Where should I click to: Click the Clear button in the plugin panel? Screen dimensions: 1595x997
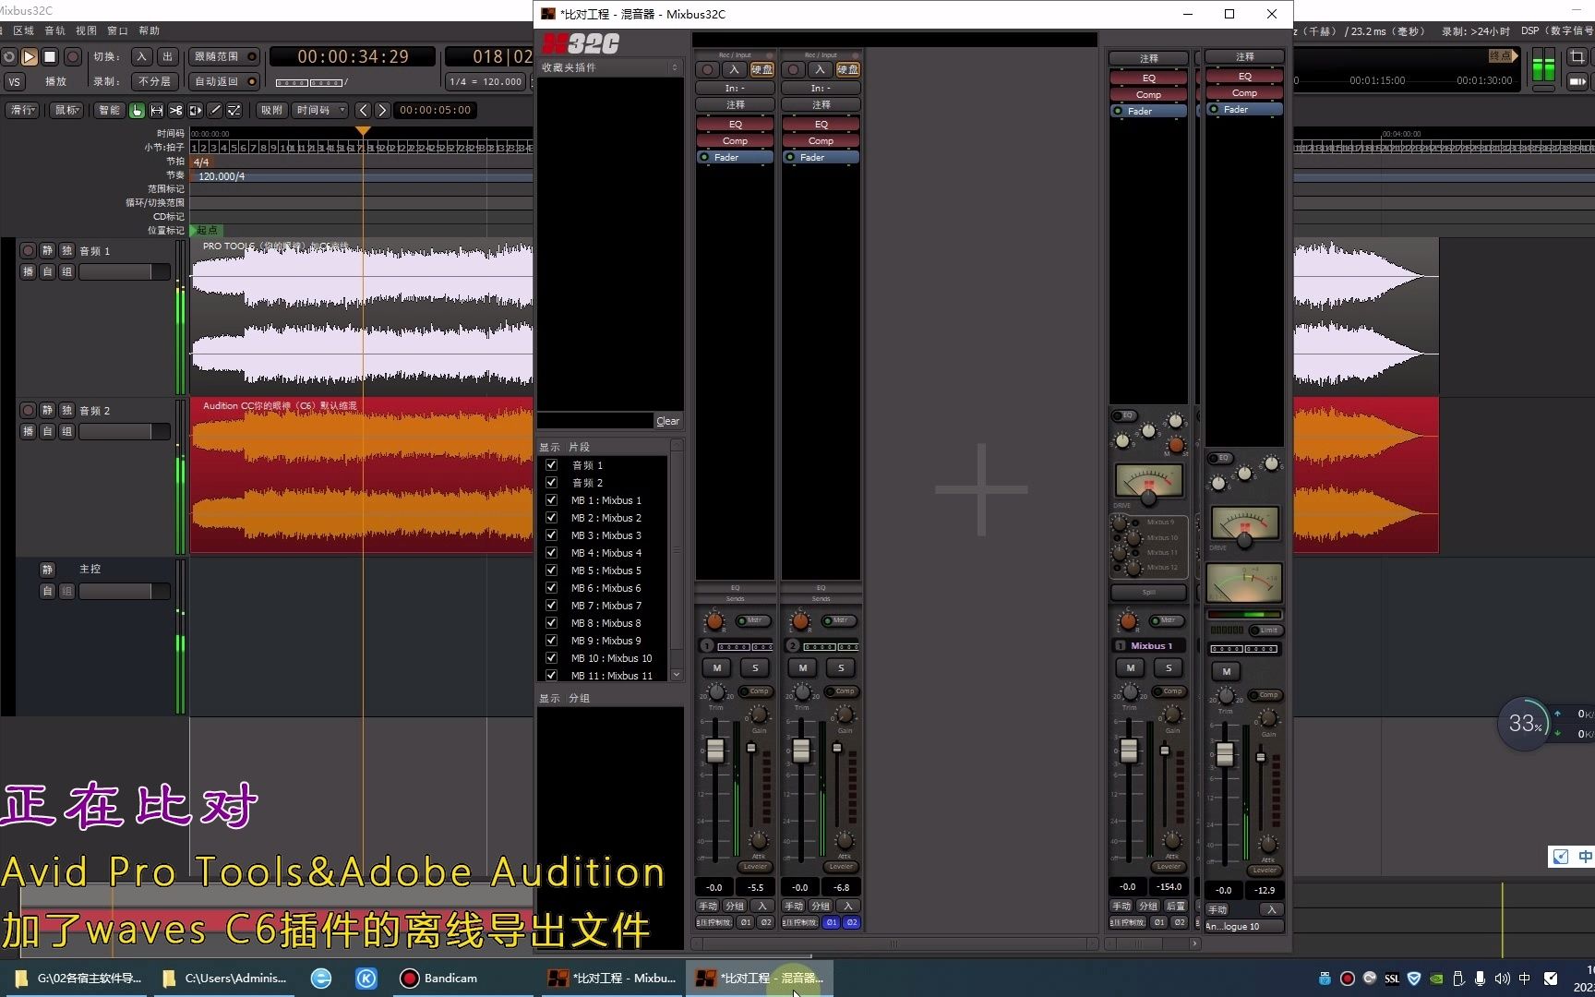667,421
